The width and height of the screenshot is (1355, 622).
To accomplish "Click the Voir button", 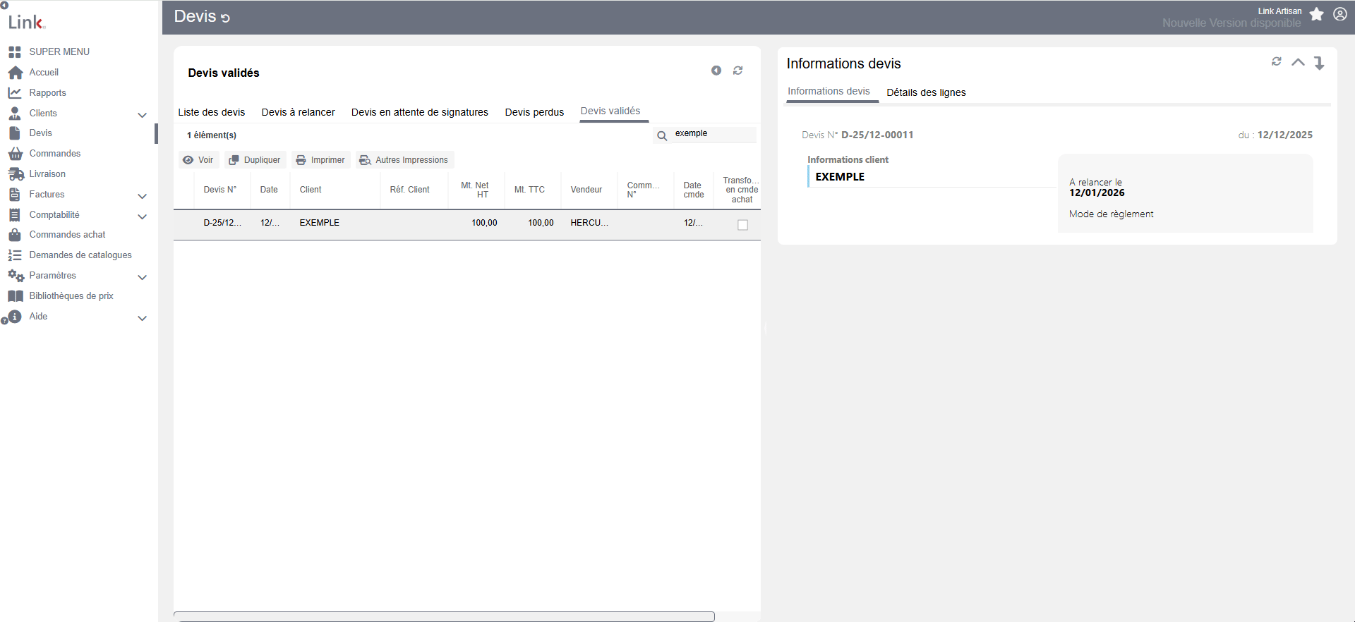I will click(198, 160).
